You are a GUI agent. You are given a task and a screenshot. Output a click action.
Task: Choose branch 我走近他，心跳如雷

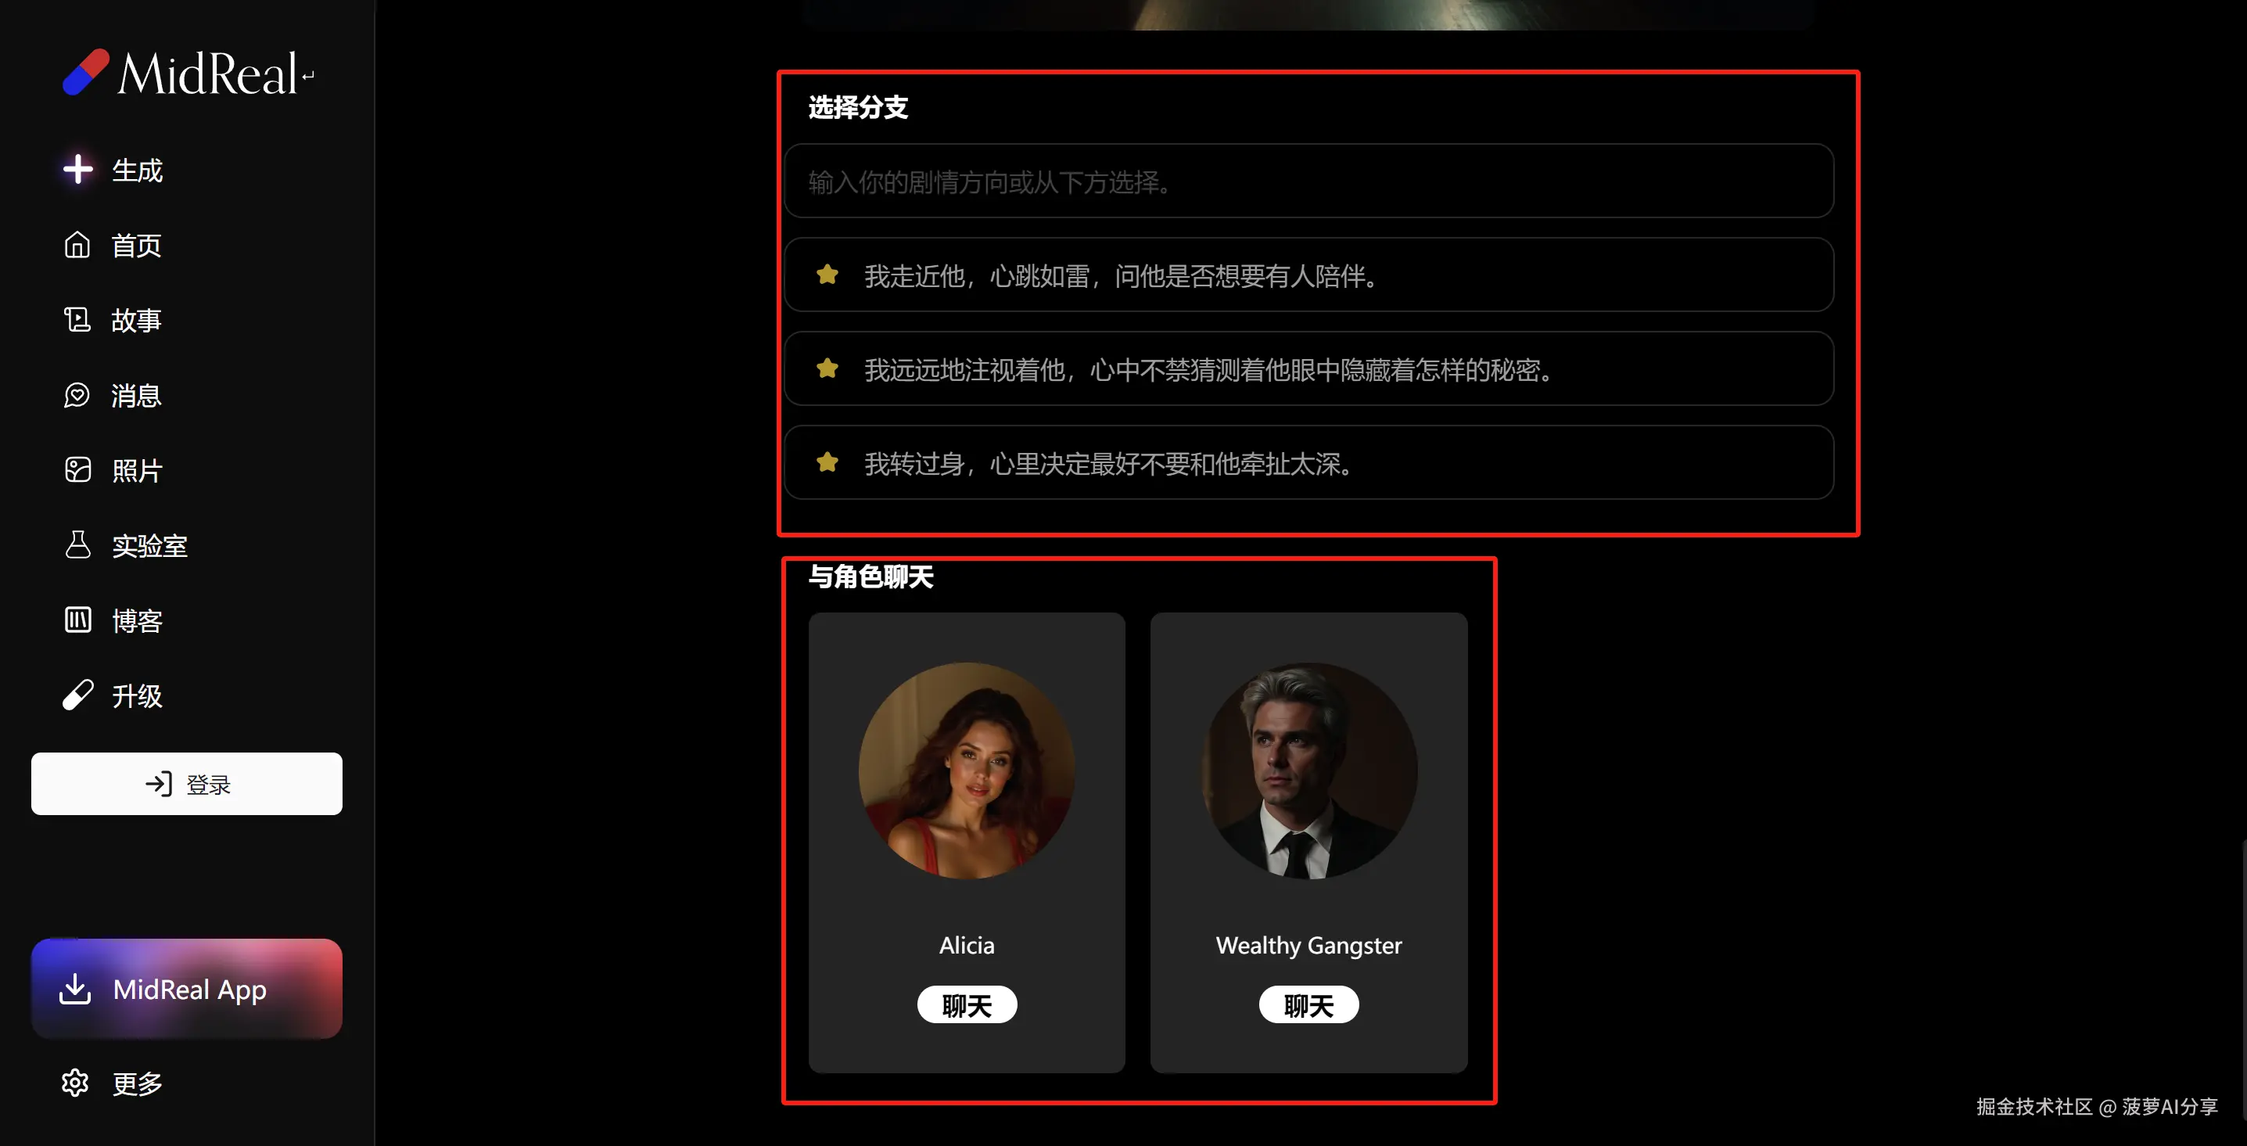[x=1308, y=275]
